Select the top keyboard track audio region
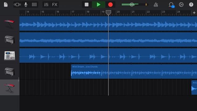Image resolution: width=197 pixels, height=111 pixels. coord(108,23)
